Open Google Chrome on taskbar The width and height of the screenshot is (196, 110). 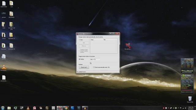click(x=66, y=108)
